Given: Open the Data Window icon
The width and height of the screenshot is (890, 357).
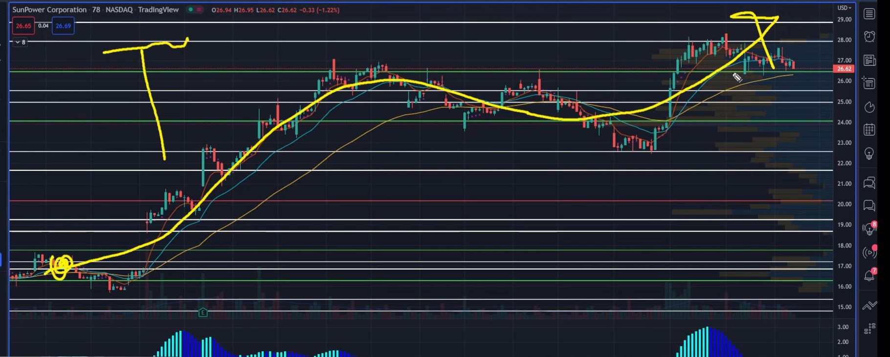Looking at the screenshot, I should [869, 83].
